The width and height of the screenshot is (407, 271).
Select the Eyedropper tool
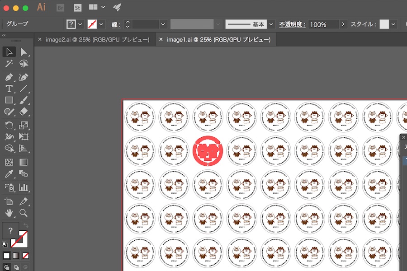tap(9, 174)
